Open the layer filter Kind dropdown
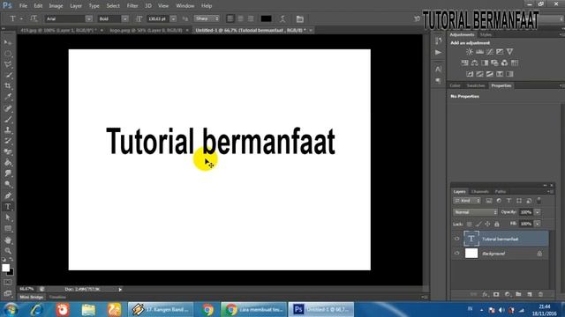The image size is (565, 317). (x=467, y=201)
